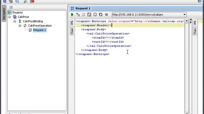204x114 pixels.
Task: Submit the request with the green play button
Action: coord(72,15)
